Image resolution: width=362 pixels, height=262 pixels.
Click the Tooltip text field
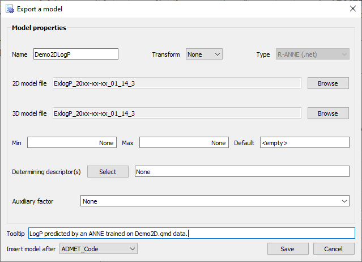(x=191, y=233)
